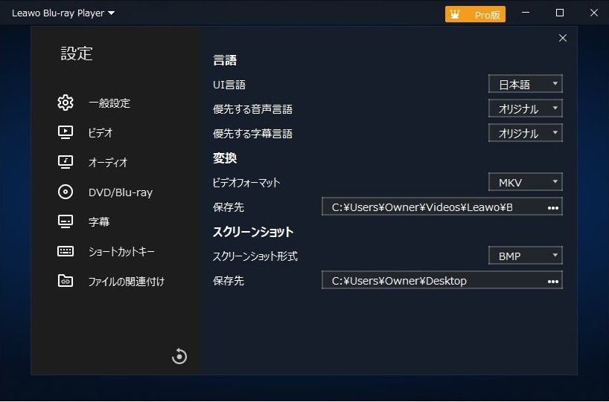The width and height of the screenshot is (609, 402).
Task: Open the UI言語 dropdown showing 日本語
Action: (x=525, y=84)
